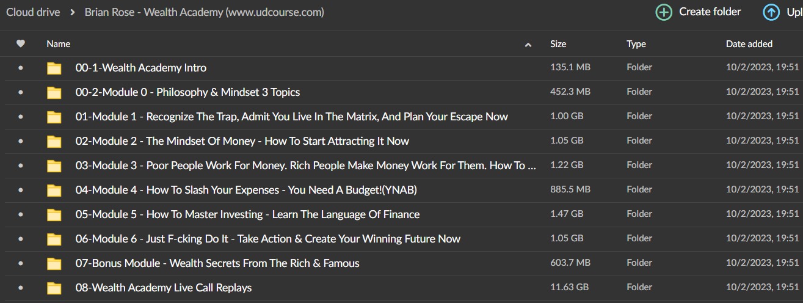This screenshot has height=303, width=803.
Task: Click the breadcrumb chevron separator after Cloud drive
Action: (x=72, y=12)
